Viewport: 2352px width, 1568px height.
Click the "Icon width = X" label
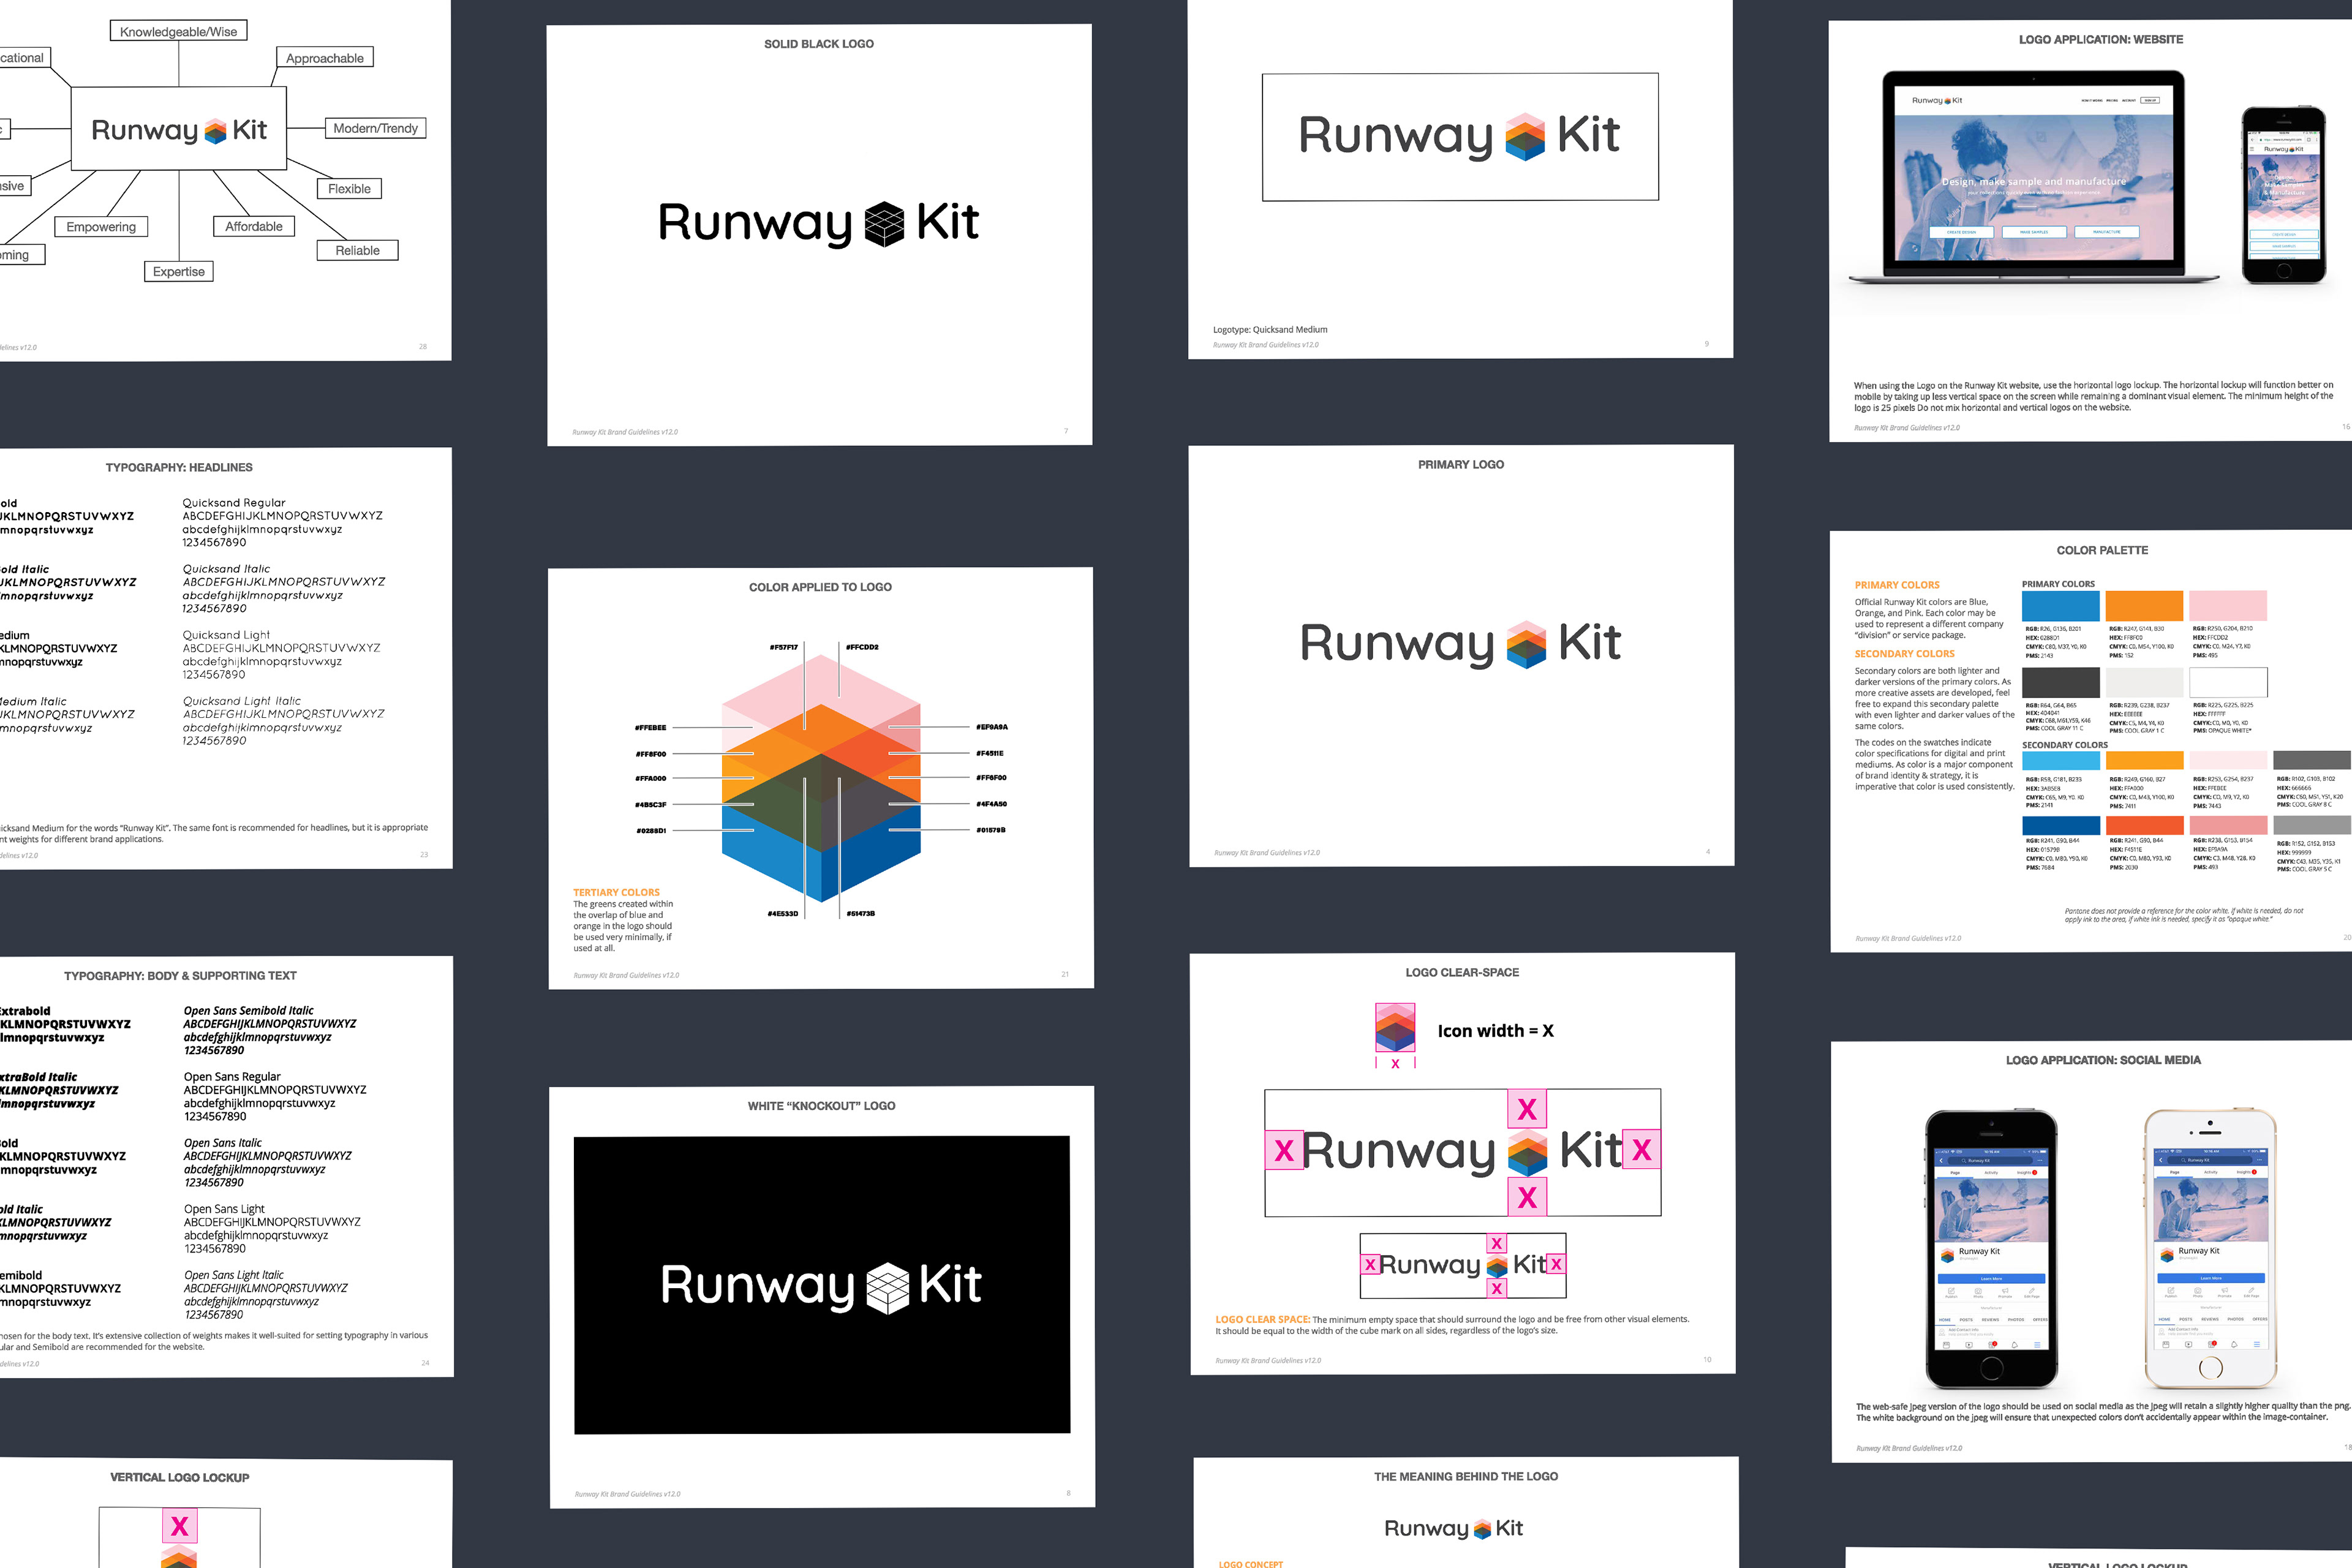click(1495, 1031)
